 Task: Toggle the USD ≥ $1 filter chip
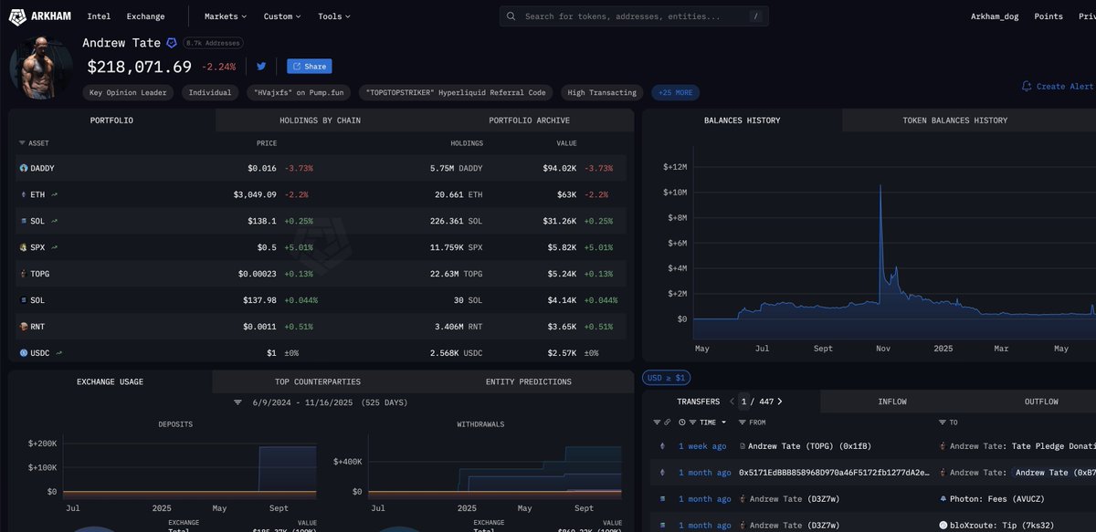pos(667,378)
